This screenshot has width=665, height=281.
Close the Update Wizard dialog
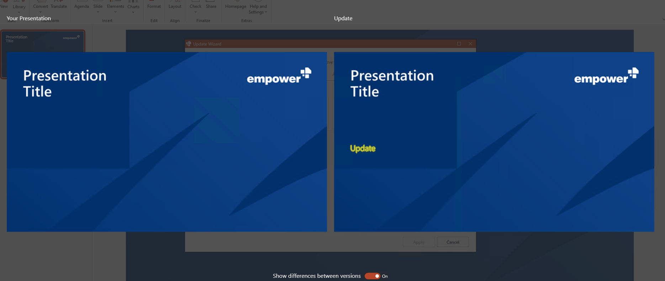click(x=470, y=44)
